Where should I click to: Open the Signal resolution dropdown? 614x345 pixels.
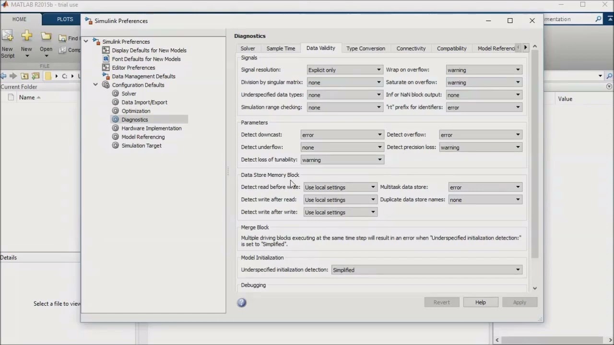[344, 70]
